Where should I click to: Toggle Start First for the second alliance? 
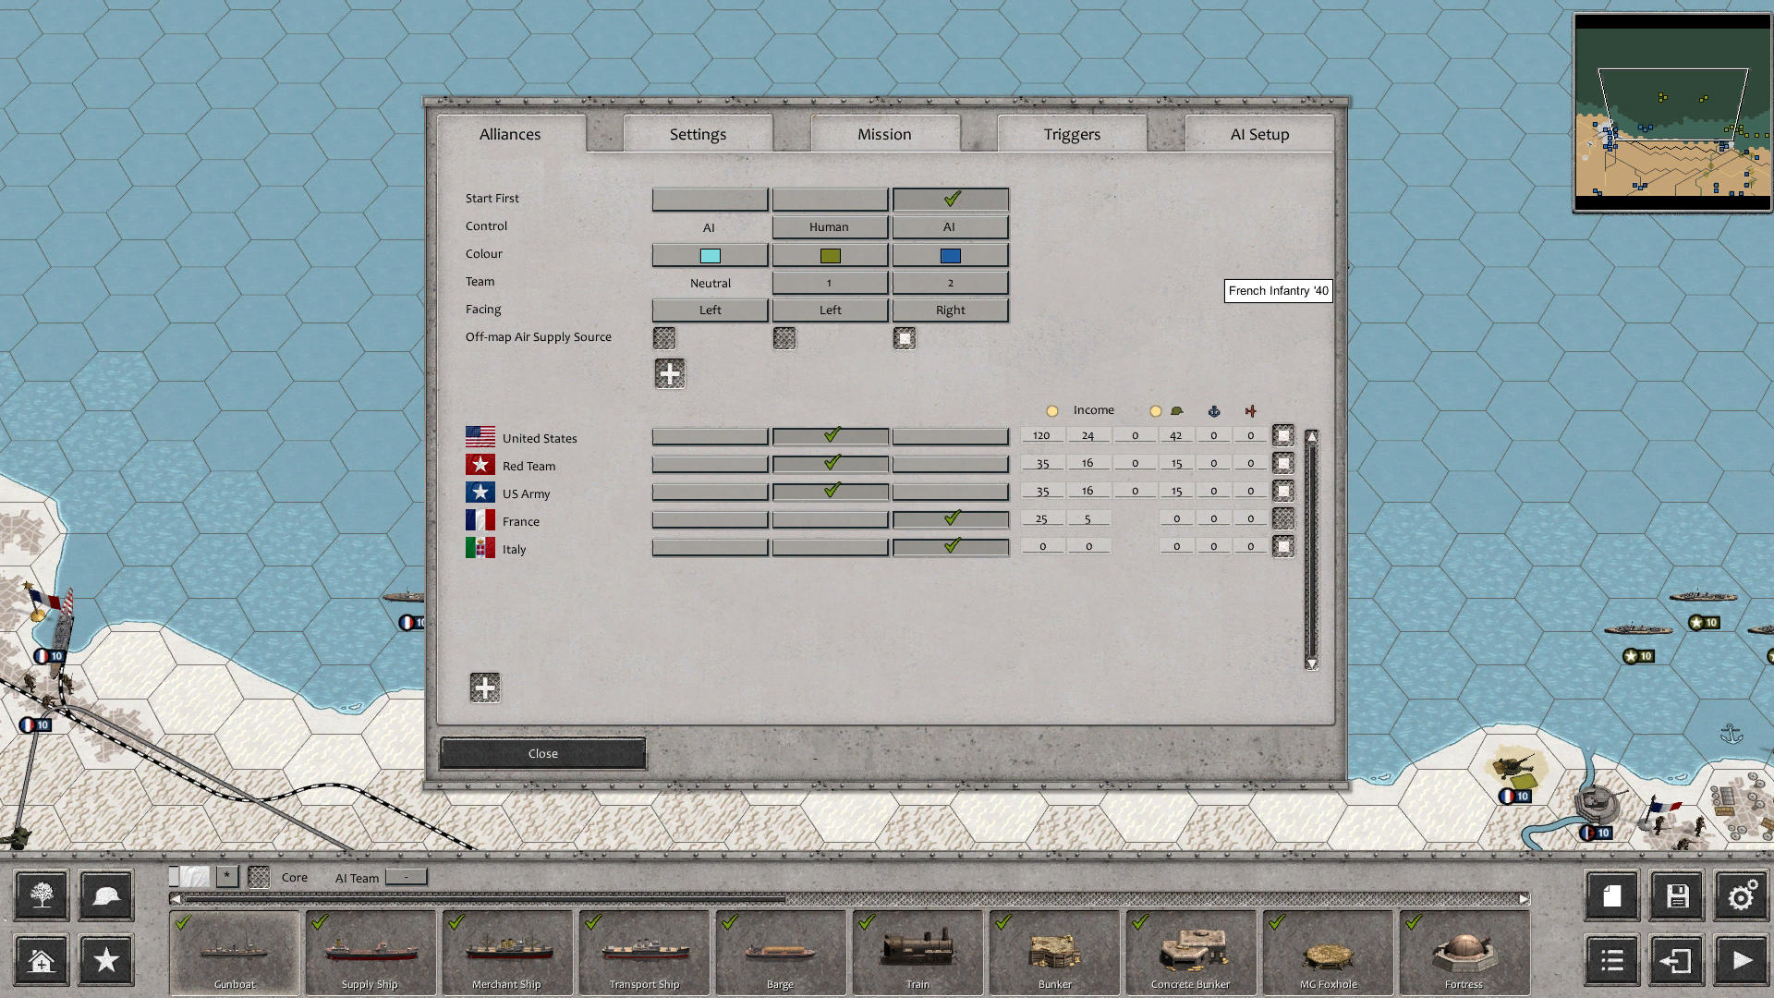(x=829, y=199)
